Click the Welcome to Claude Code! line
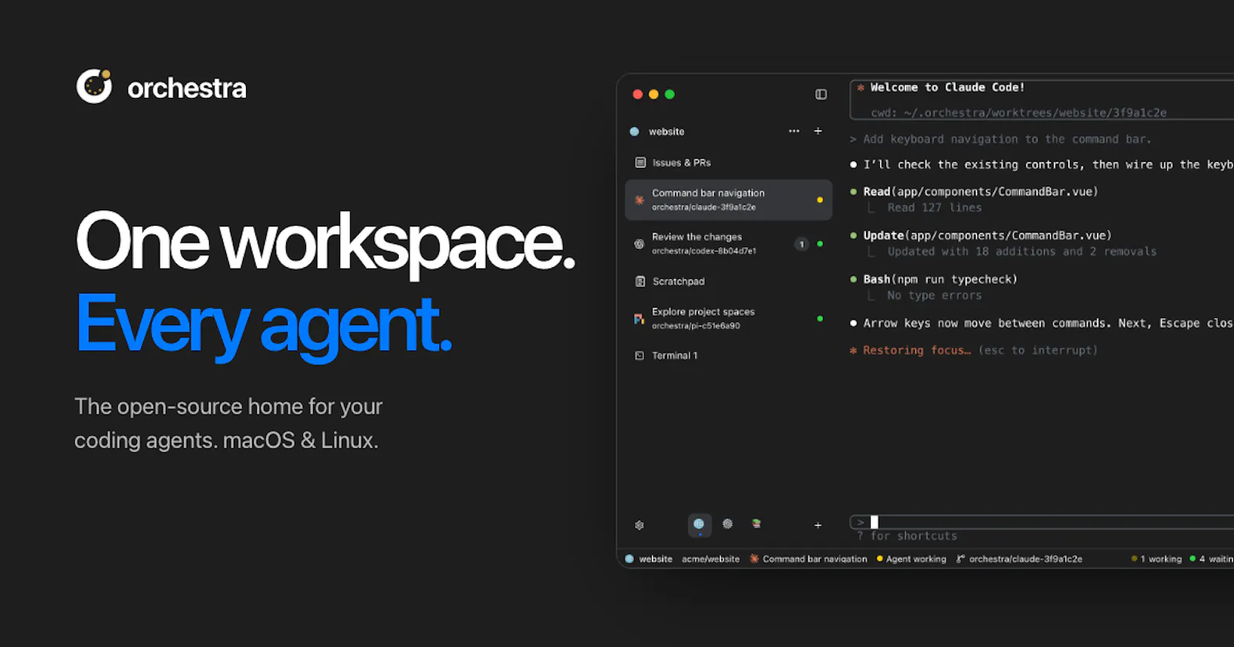The image size is (1234, 647). coord(947,88)
